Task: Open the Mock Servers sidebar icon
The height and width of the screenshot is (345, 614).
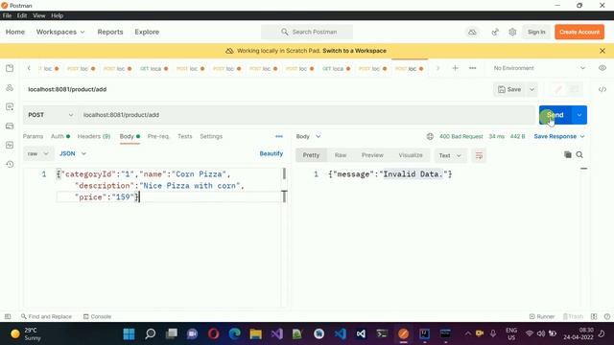Action: (x=10, y=126)
